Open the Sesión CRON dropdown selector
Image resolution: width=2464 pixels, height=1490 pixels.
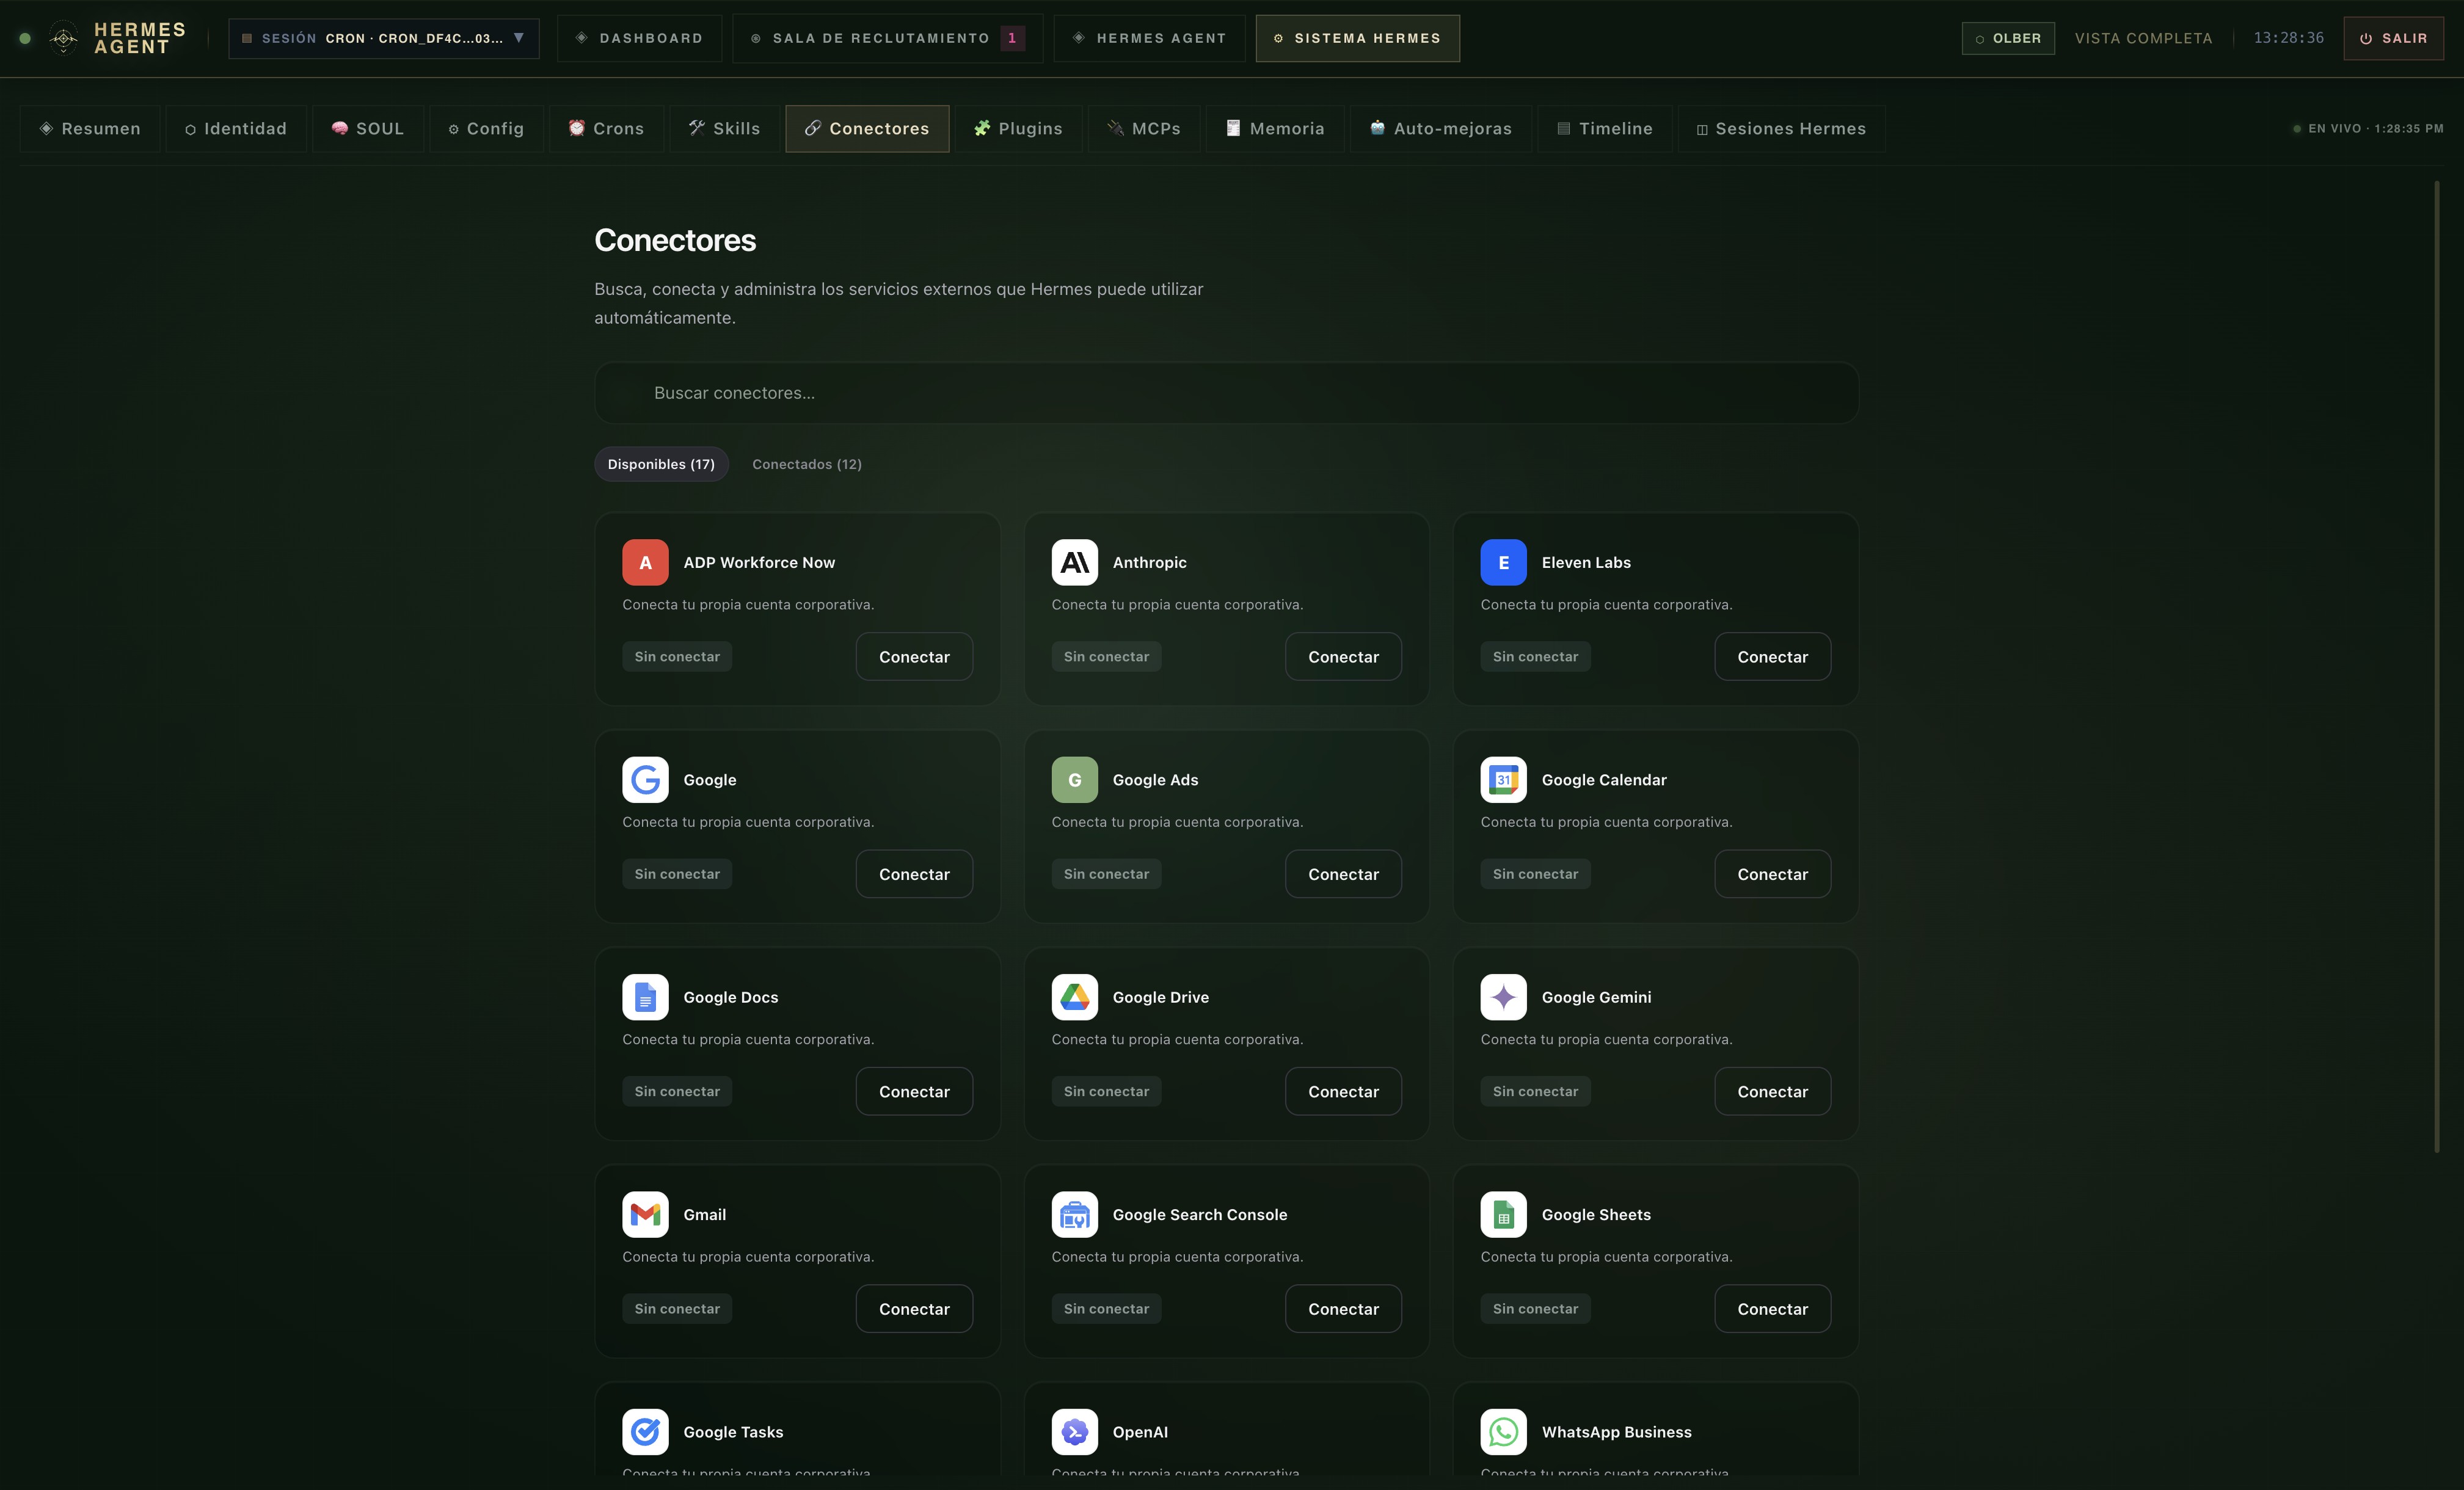pos(384,38)
